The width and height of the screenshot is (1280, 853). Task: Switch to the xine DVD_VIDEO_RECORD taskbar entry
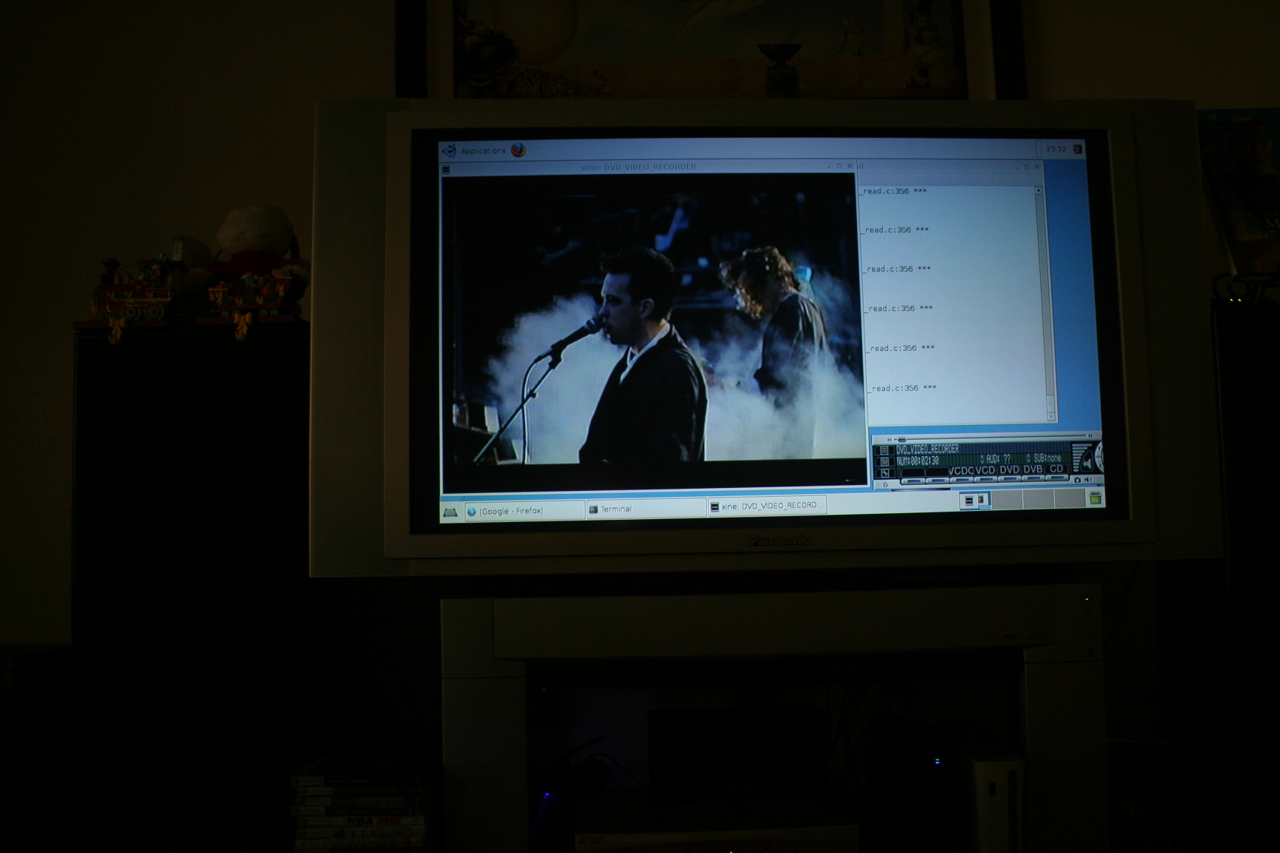coord(767,506)
